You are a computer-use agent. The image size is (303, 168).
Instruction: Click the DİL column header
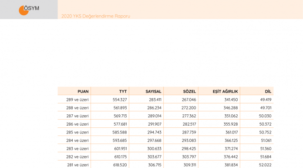point(268,92)
